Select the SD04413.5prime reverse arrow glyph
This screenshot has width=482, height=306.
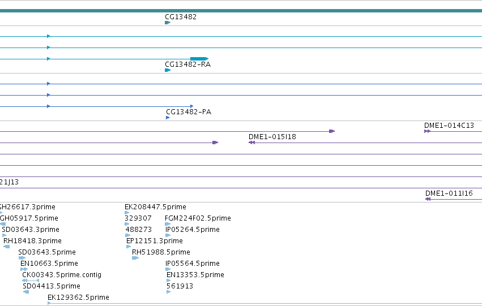pyautogui.click(x=26, y=292)
